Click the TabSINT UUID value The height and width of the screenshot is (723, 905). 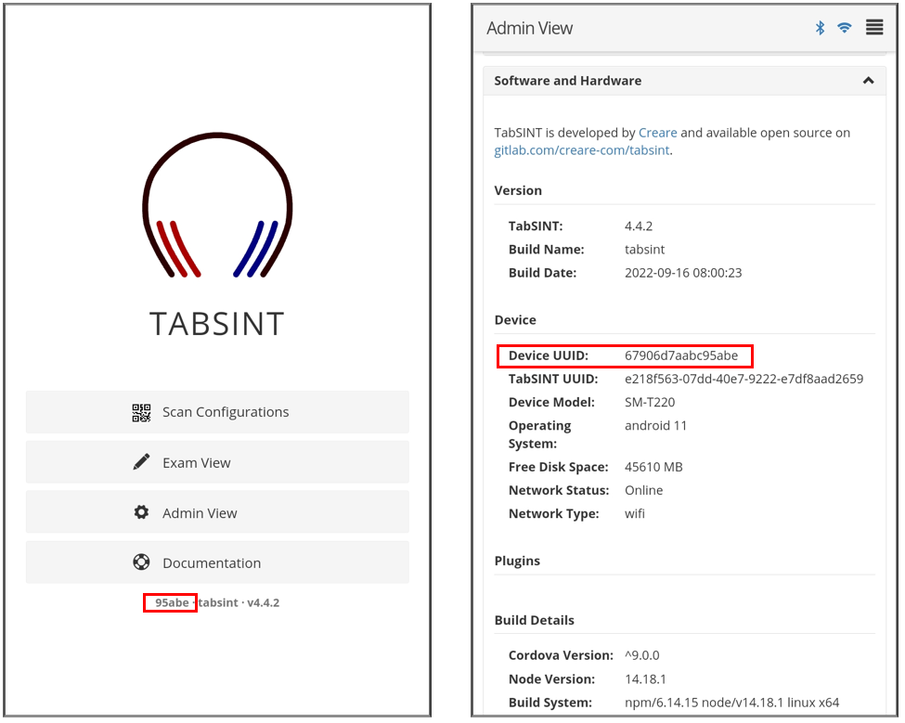pos(743,379)
